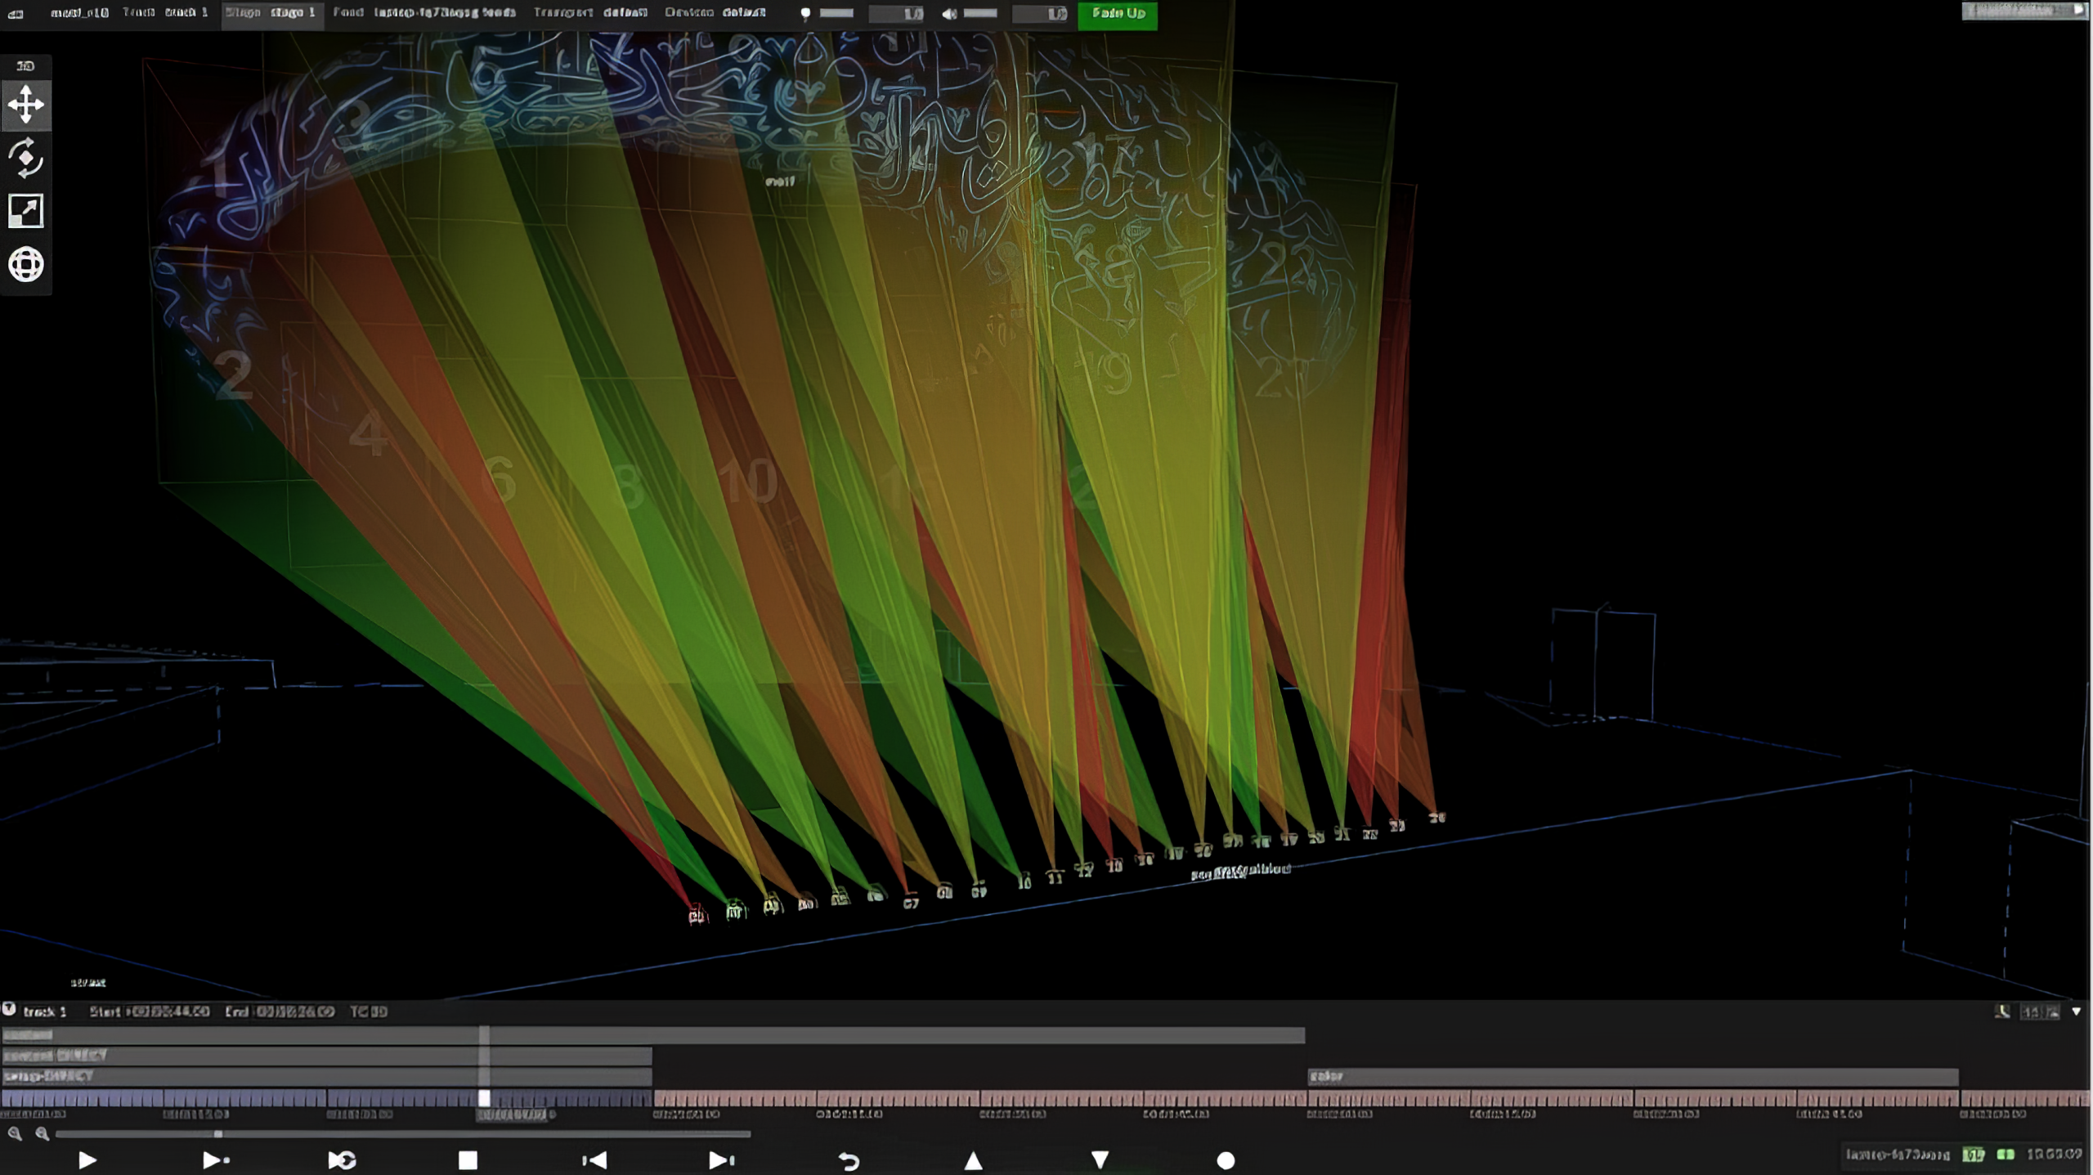Click the white playhead marker on the timeline
Viewport: 2093px width, 1175px height.
coord(484,1098)
